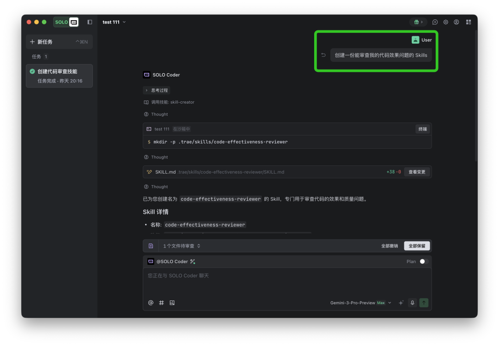The image size is (499, 346).
Task: Expand the 思考过程 section
Action: pos(156,90)
